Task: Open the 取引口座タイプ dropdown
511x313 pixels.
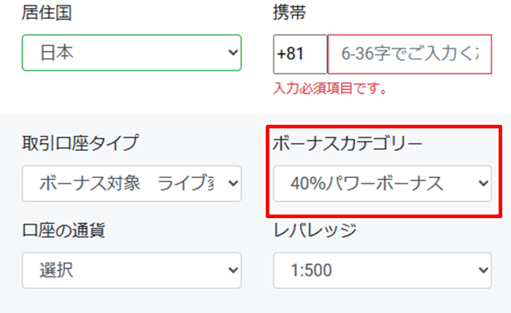Action: tap(124, 184)
